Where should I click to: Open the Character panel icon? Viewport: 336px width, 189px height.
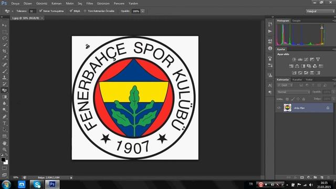click(x=270, y=86)
